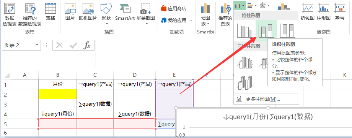Select the yellow filled cell B2
Image resolution: width=352 pixels, height=138 pixels.
click(x=57, y=94)
